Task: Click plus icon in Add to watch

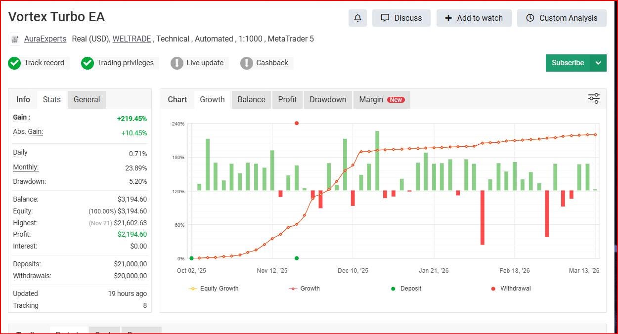Action: pos(448,18)
